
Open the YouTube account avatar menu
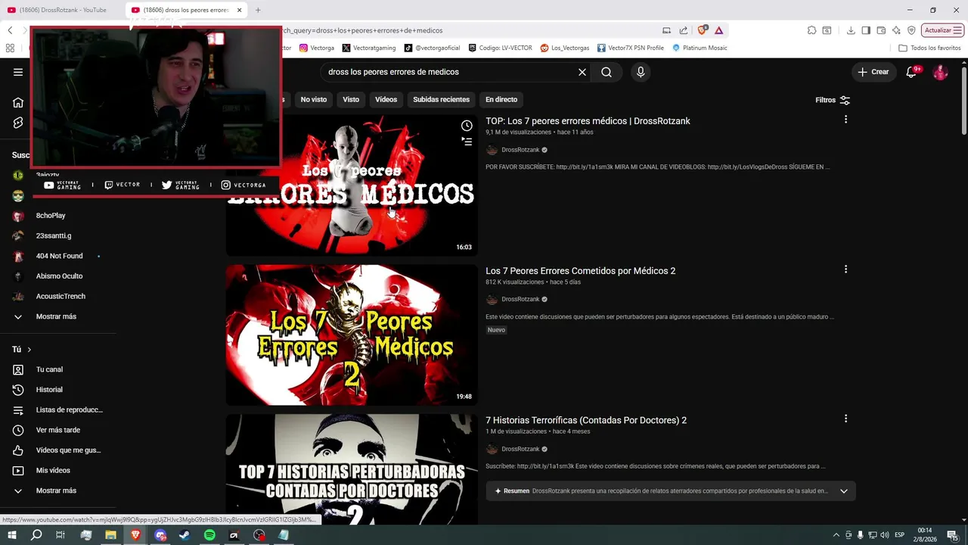click(x=940, y=72)
